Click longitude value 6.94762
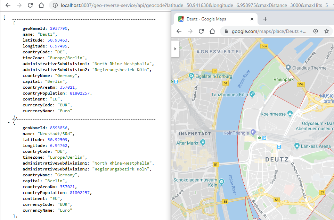This screenshot has width=334, height=220. pyautogui.click(x=59, y=146)
